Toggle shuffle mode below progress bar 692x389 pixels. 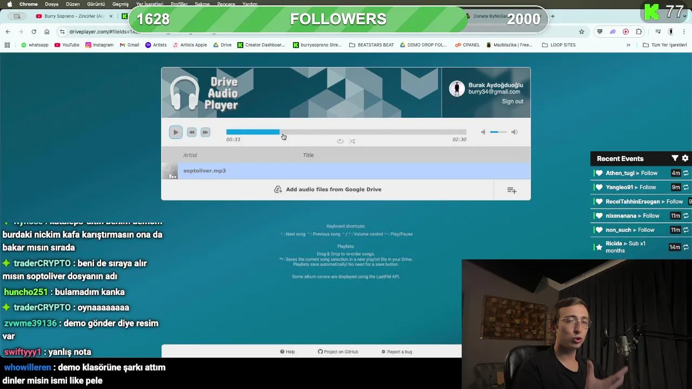point(352,141)
